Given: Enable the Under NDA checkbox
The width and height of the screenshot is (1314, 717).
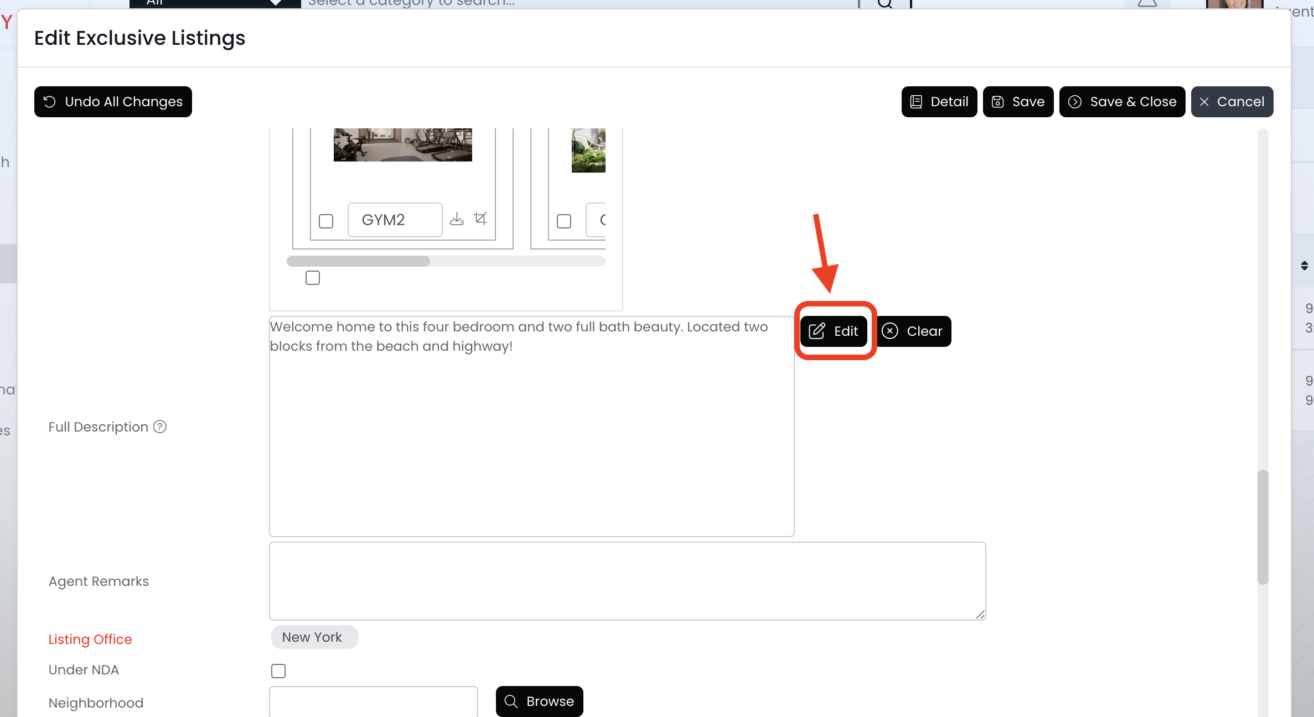Looking at the screenshot, I should [278, 671].
